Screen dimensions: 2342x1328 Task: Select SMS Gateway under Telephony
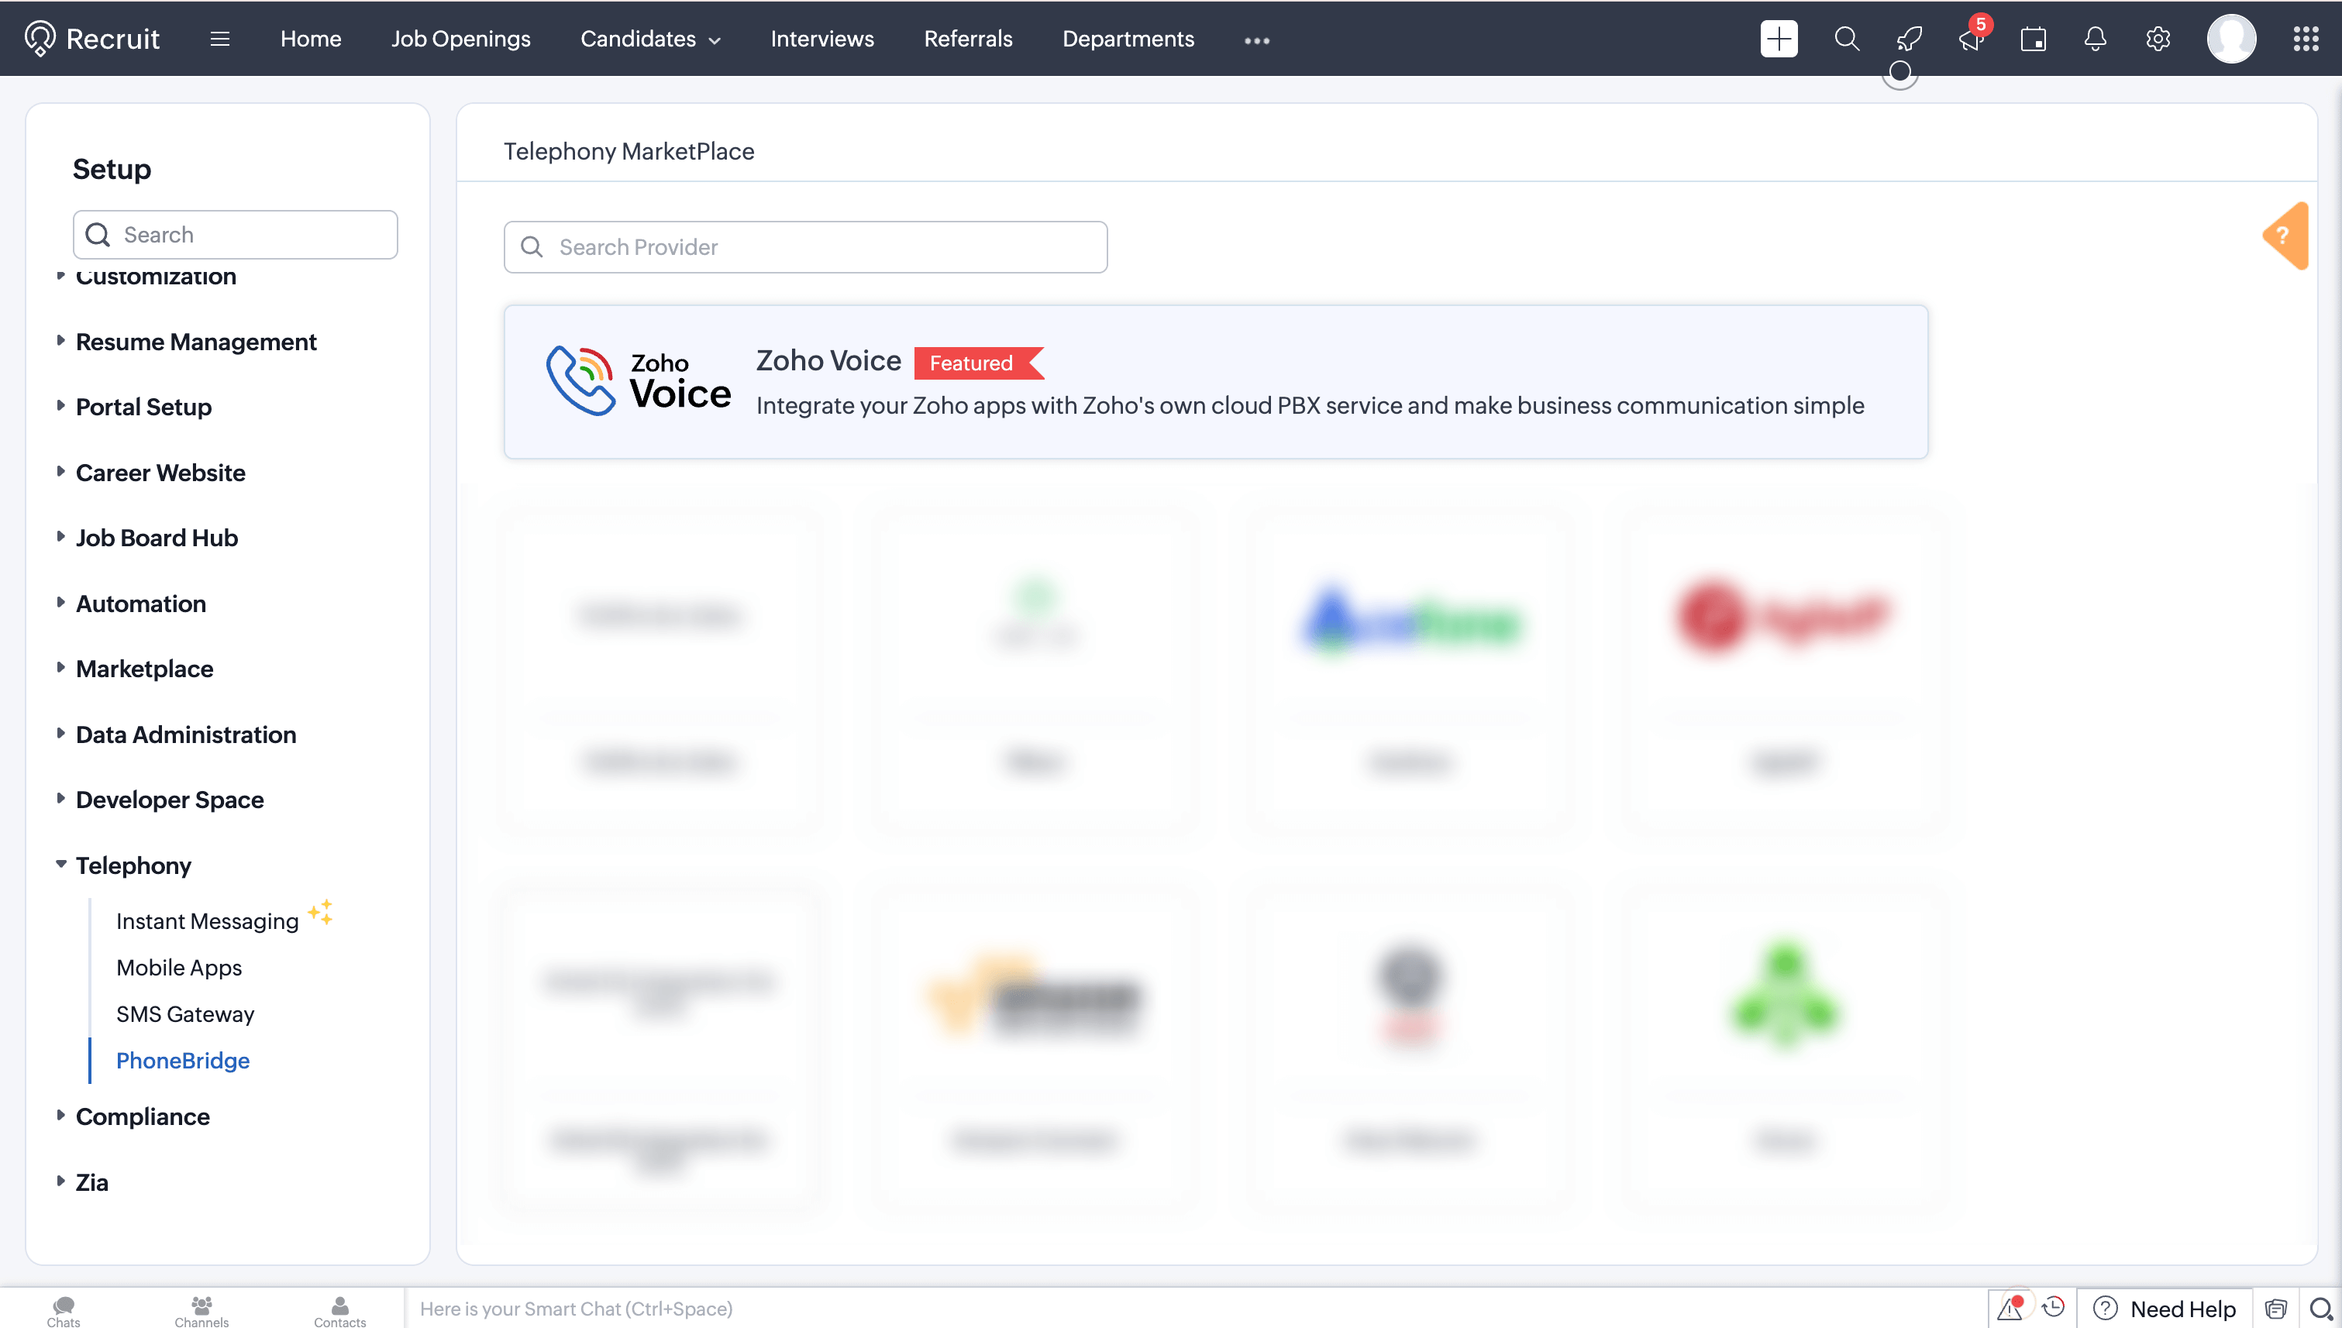184,1013
